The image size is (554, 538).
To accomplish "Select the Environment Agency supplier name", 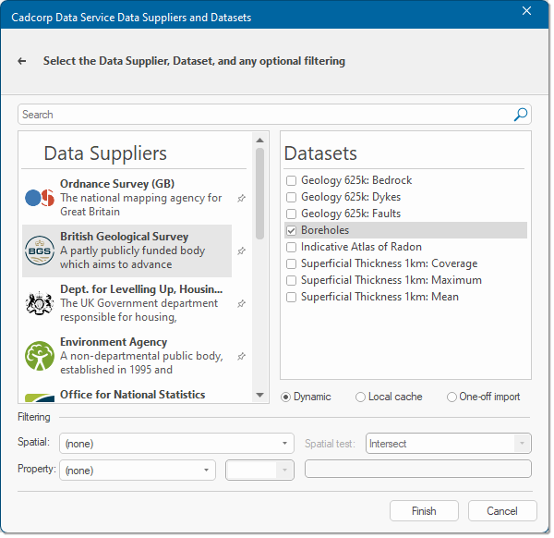I will pyautogui.click(x=114, y=342).
